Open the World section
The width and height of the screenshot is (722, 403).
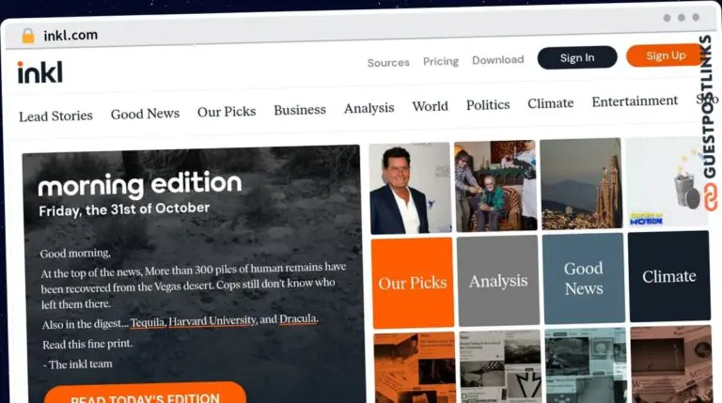click(x=430, y=106)
